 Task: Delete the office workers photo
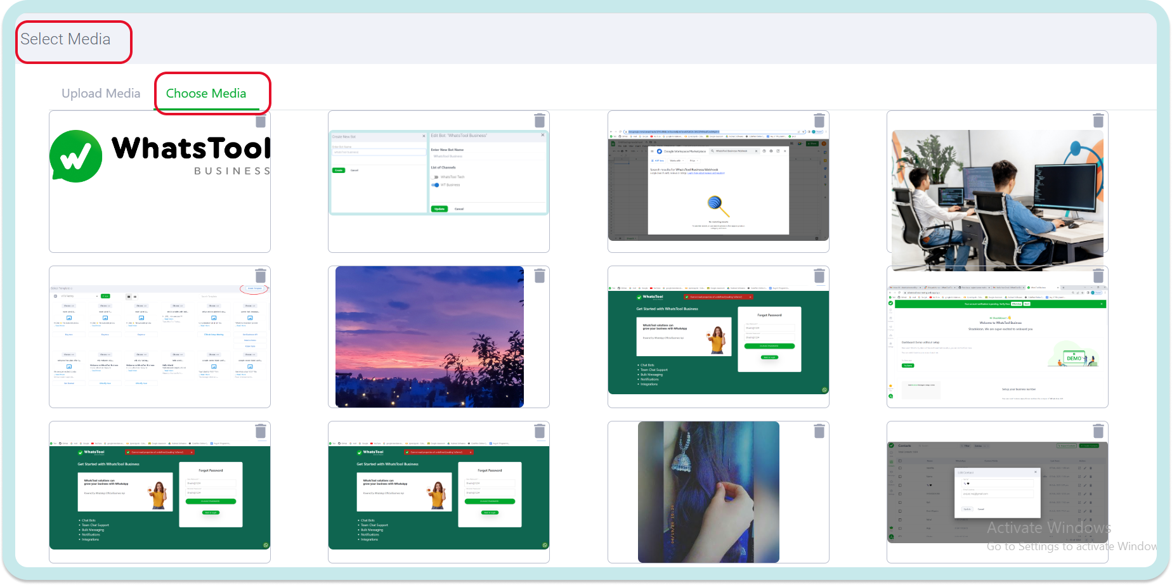1098,120
